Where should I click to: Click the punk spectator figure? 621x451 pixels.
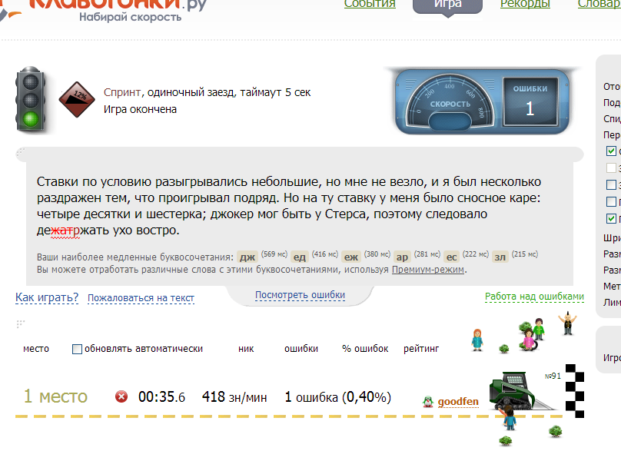(567, 323)
